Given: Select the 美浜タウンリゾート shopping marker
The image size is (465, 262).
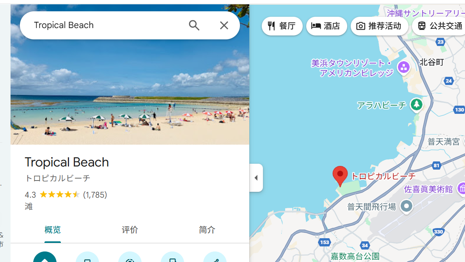Looking at the screenshot, I should click(x=404, y=67).
